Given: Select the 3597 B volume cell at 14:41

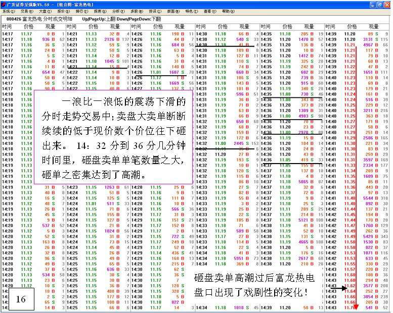Looking at the screenshot, I should coord(371,160).
